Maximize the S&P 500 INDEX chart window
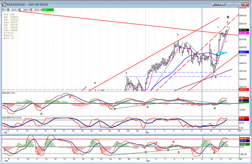Image resolution: width=252 pixels, height=164 pixels. [x=238, y=5]
